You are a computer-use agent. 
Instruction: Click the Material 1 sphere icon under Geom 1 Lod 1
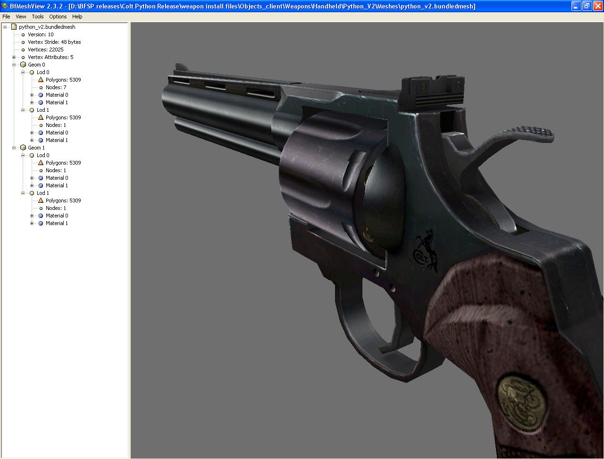(x=41, y=223)
